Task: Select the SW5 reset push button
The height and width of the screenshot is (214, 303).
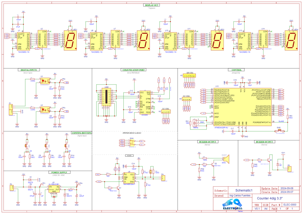Action: (x=279, y=131)
